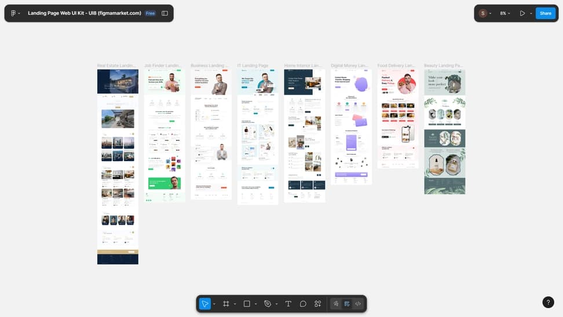
Task: Select the Move tool
Action: pos(205,304)
